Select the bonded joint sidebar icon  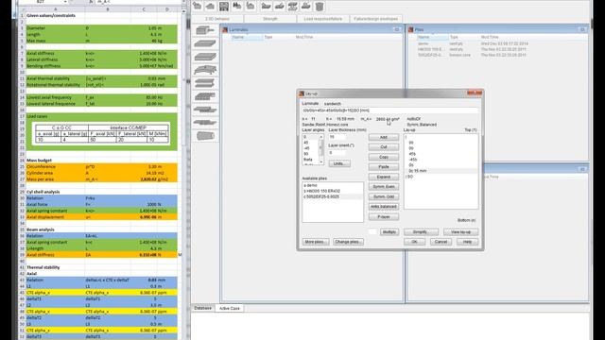tap(205, 110)
